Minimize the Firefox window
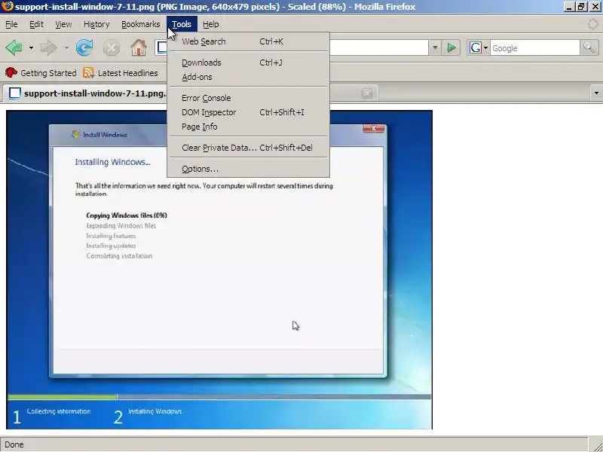Screen dimensions: 603x452 (569, 7)
